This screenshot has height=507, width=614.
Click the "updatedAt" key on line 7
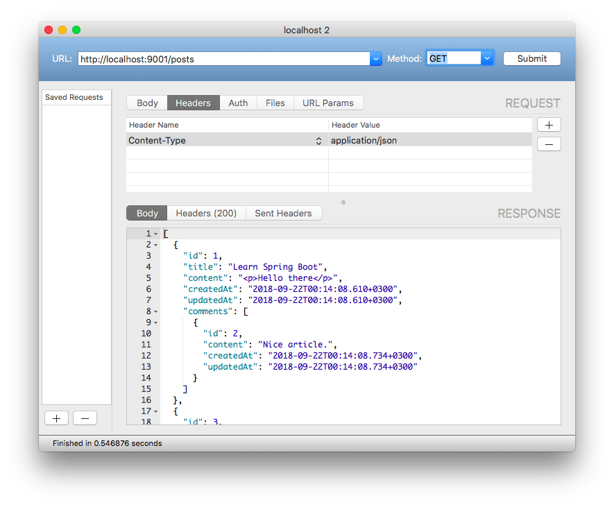[x=211, y=301]
